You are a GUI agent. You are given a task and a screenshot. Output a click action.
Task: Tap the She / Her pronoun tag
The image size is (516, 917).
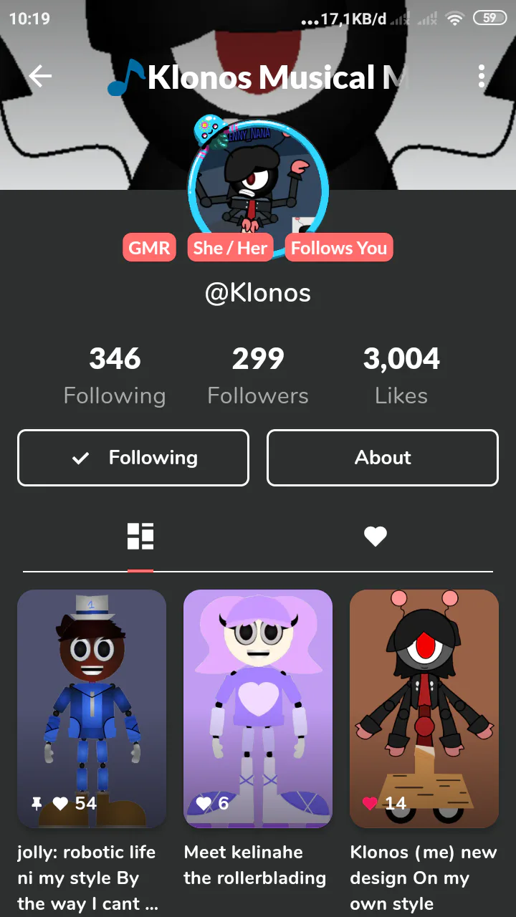pyautogui.click(x=230, y=248)
